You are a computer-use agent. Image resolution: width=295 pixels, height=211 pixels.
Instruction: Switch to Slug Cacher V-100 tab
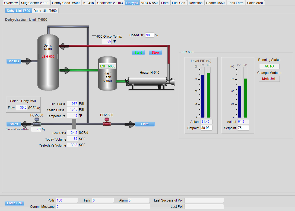point(35,3)
